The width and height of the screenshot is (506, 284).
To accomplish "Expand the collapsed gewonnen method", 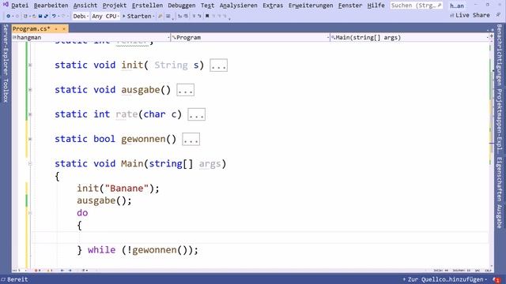I will 30,139.
